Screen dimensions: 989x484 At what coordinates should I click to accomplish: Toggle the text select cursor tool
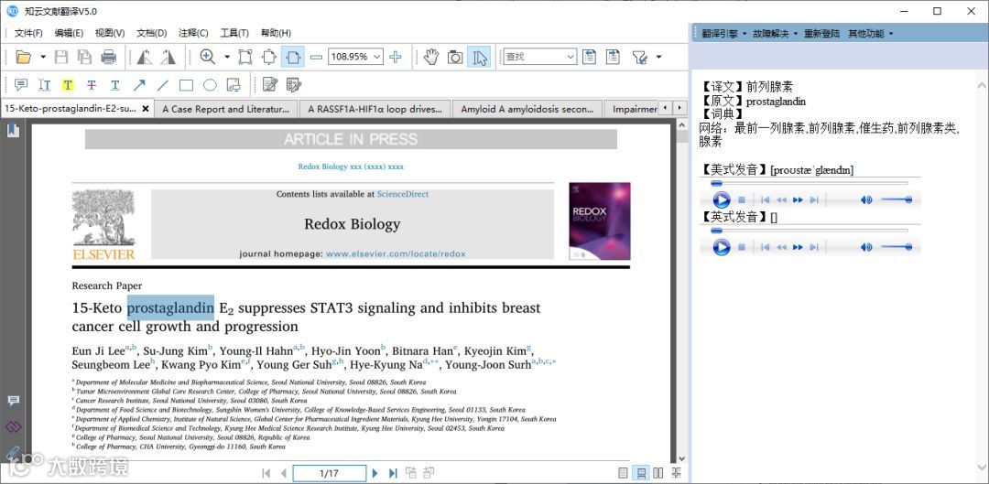479,58
